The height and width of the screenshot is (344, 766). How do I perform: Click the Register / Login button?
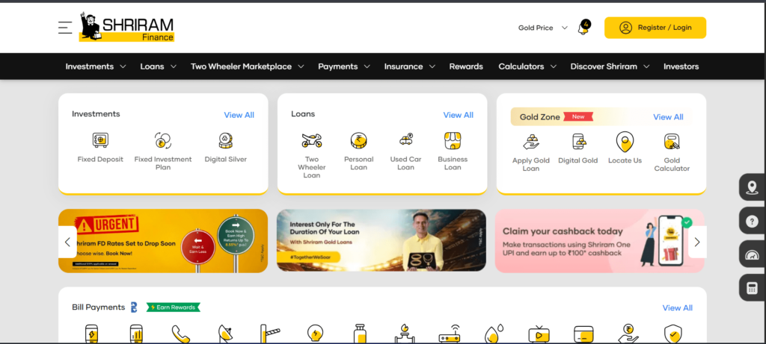pos(655,28)
